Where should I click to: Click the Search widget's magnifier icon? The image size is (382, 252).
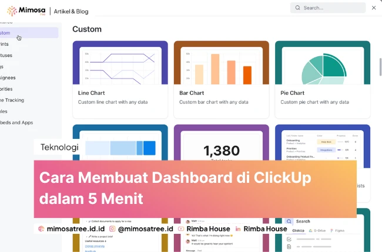click(x=289, y=222)
